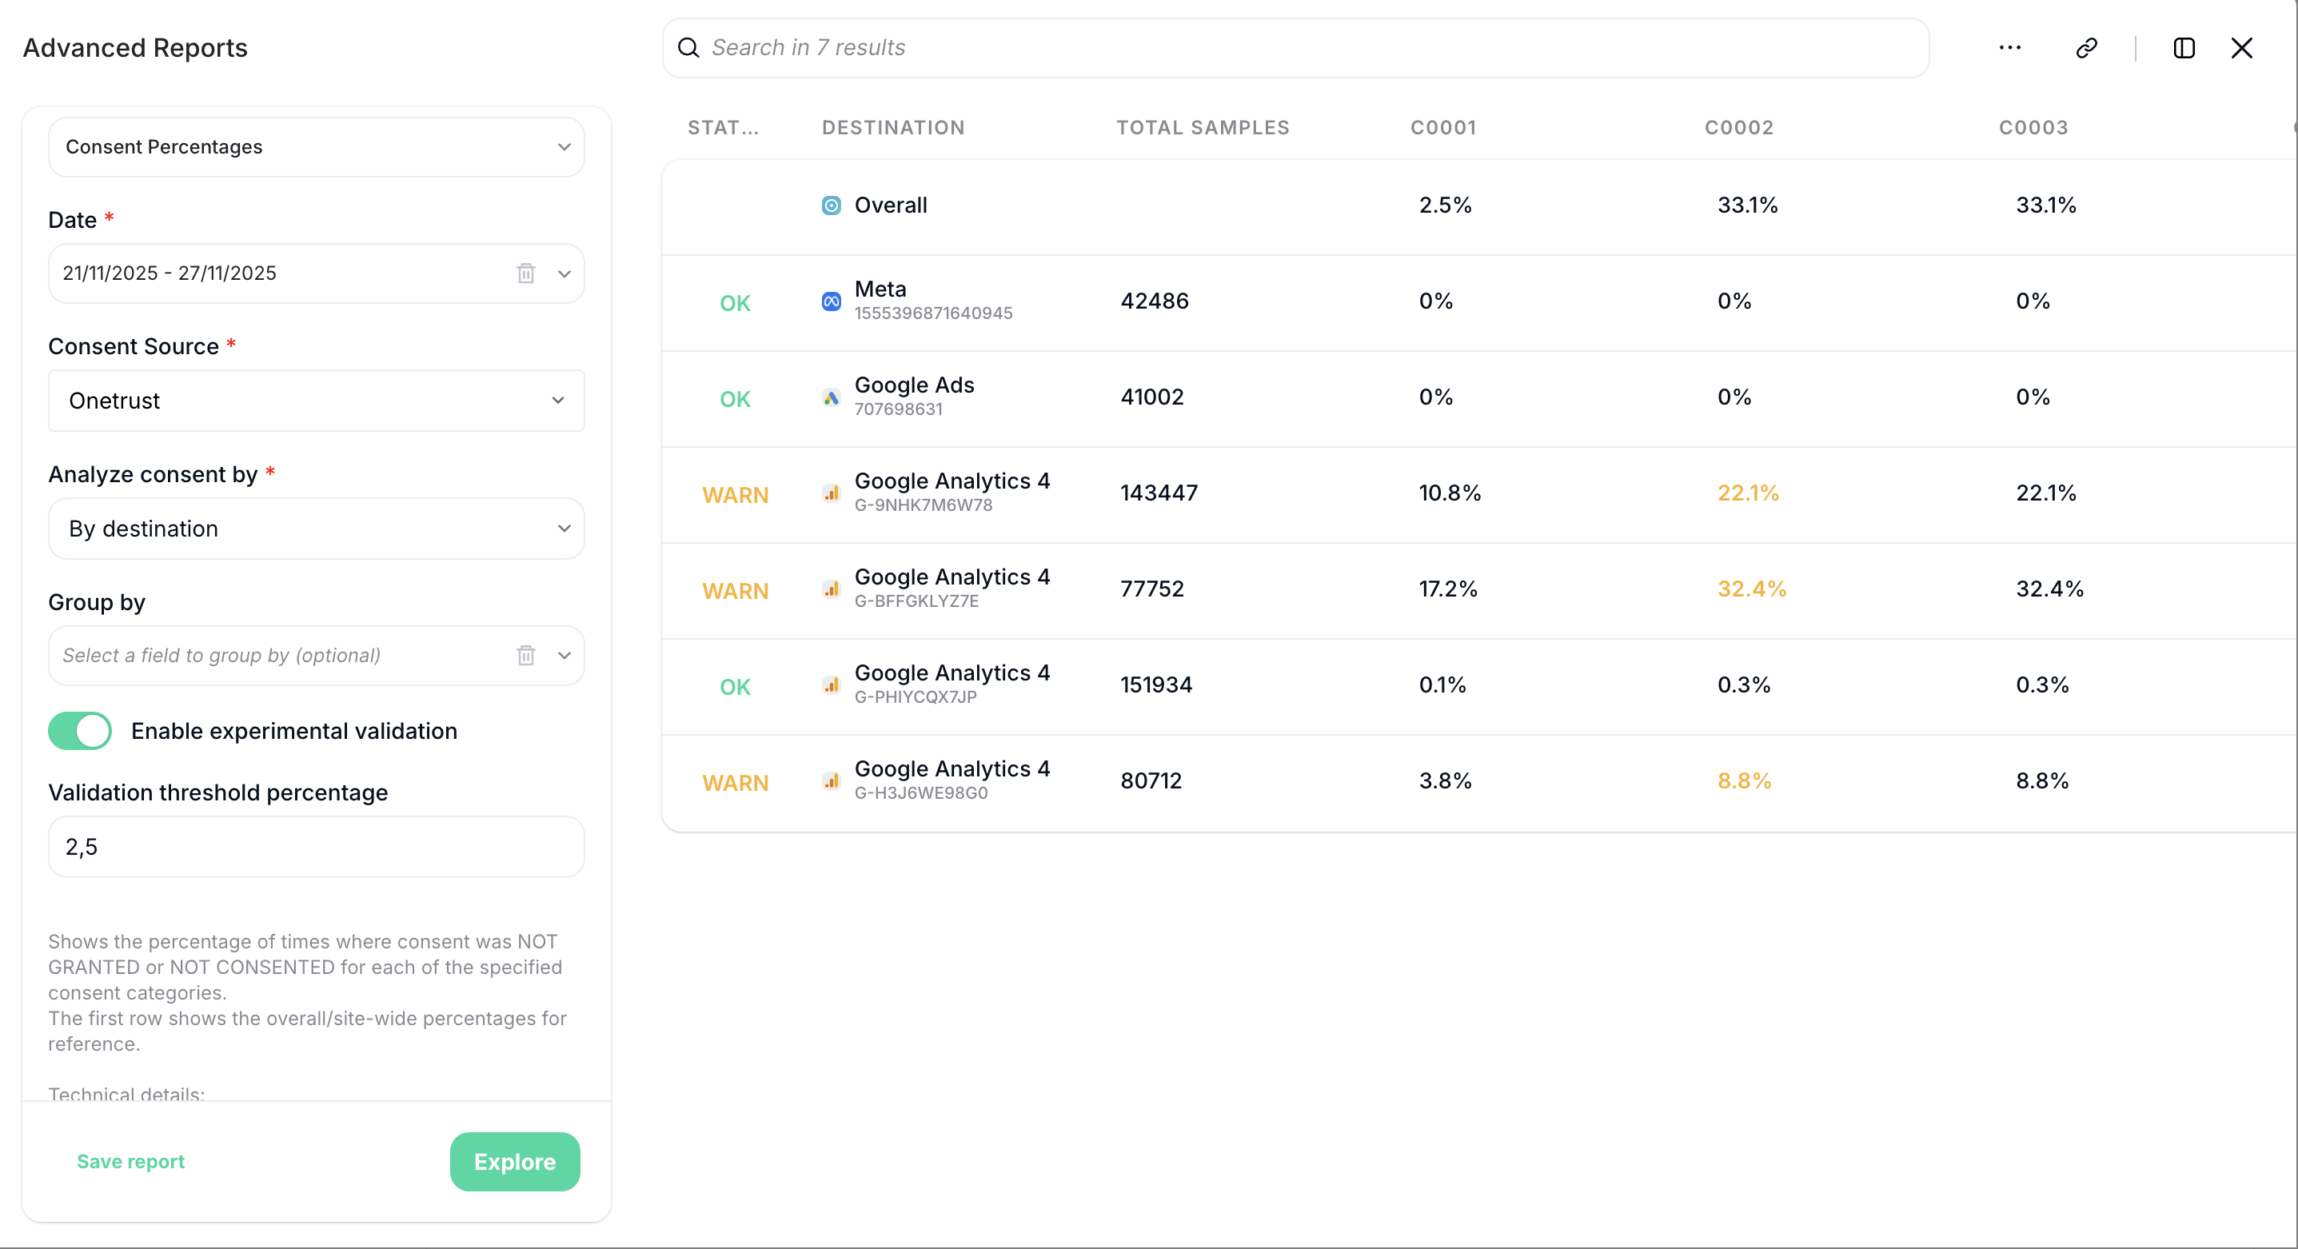Clear Group by field with trash icon
The width and height of the screenshot is (2298, 1249).
[526, 656]
